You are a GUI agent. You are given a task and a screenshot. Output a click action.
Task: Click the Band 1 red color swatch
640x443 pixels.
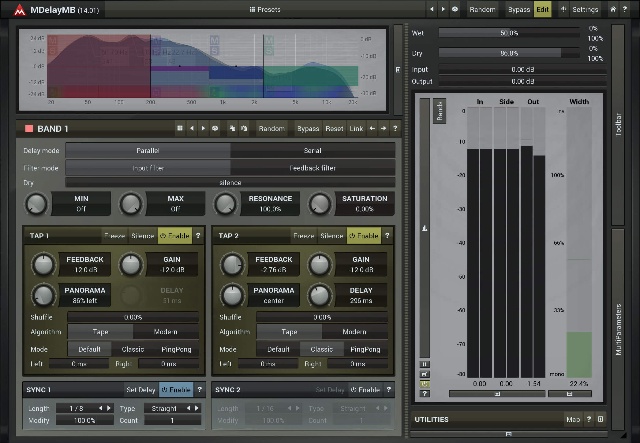(29, 128)
